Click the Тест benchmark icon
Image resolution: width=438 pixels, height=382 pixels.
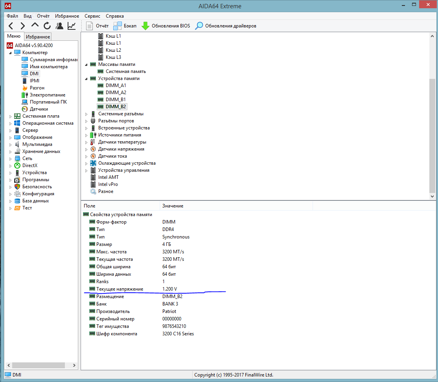(17, 208)
